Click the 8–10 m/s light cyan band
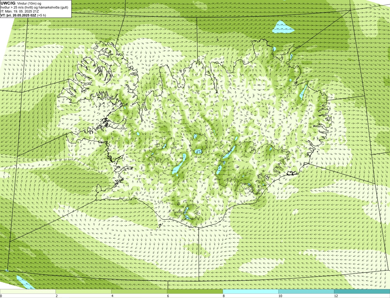 click(251, 291)
